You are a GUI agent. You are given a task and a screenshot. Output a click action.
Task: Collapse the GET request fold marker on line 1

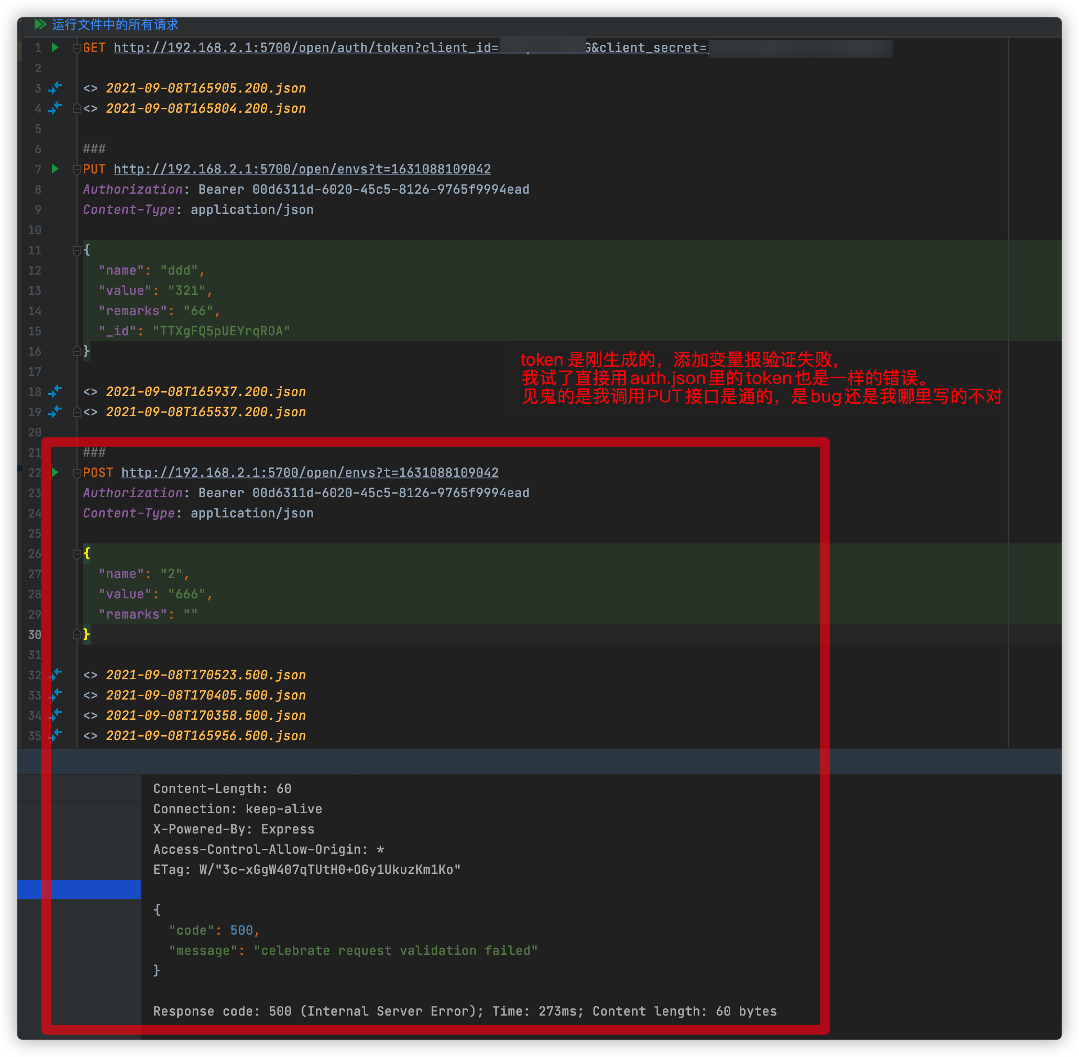(x=77, y=48)
